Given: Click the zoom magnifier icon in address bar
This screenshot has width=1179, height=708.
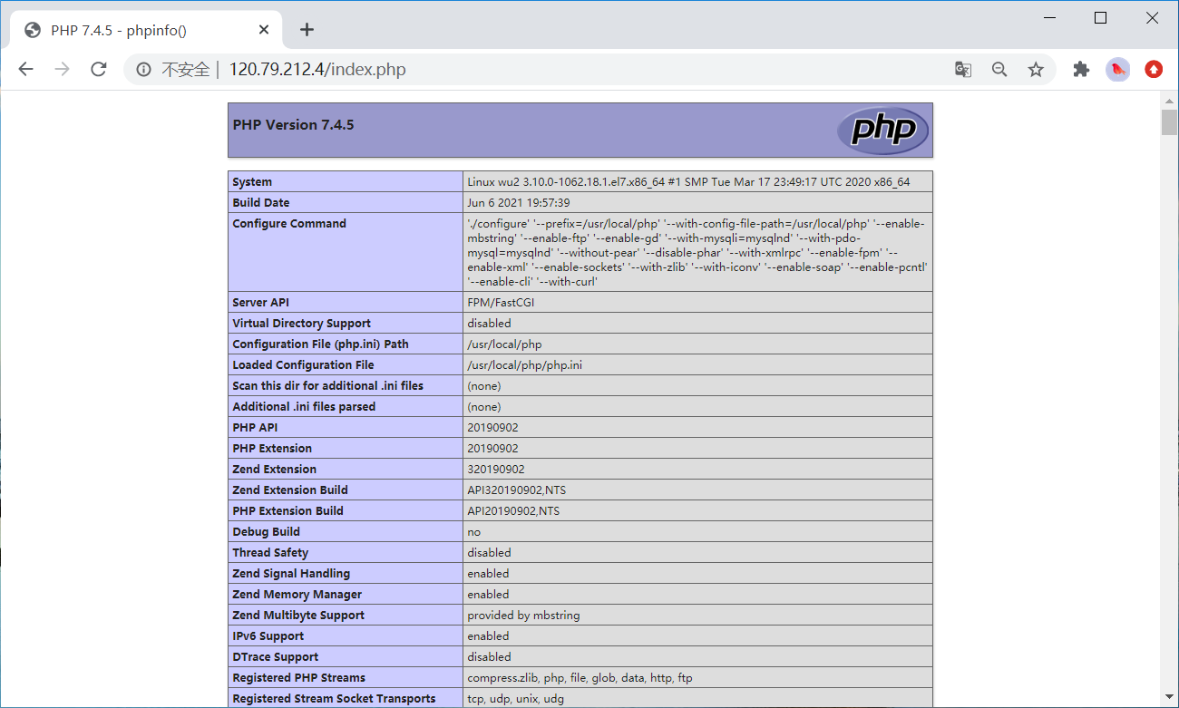Looking at the screenshot, I should pos(999,69).
